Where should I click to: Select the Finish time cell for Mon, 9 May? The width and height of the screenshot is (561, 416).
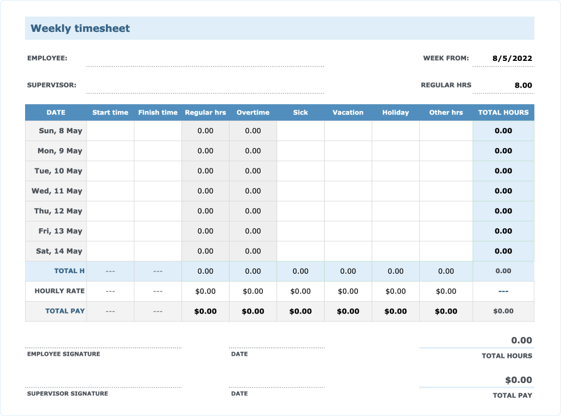pyautogui.click(x=158, y=151)
